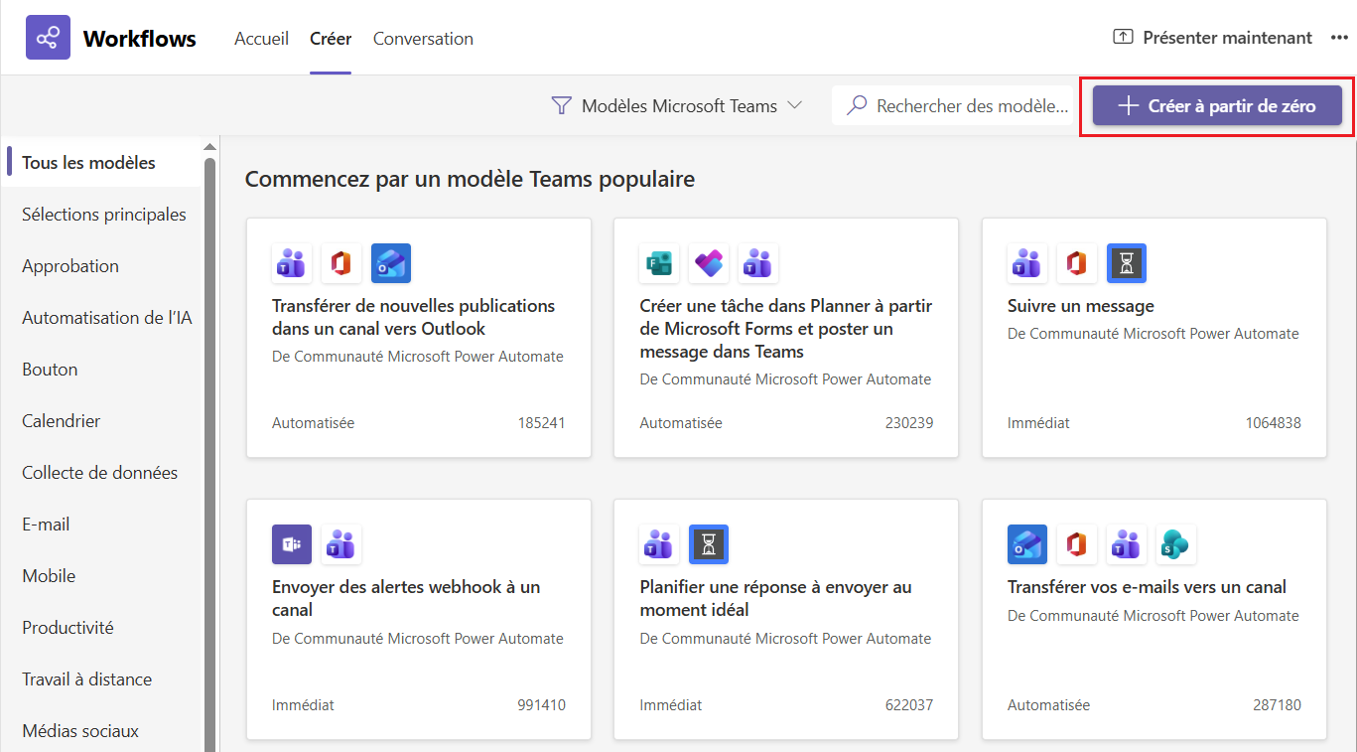Viewport: 1357px width, 752px height.
Task: Select Automatisation de l'IA category
Action: point(107,318)
